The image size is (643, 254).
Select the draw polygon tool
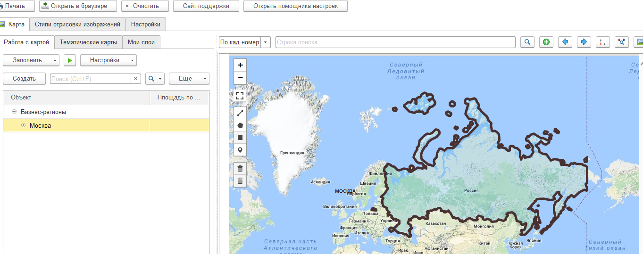click(240, 125)
